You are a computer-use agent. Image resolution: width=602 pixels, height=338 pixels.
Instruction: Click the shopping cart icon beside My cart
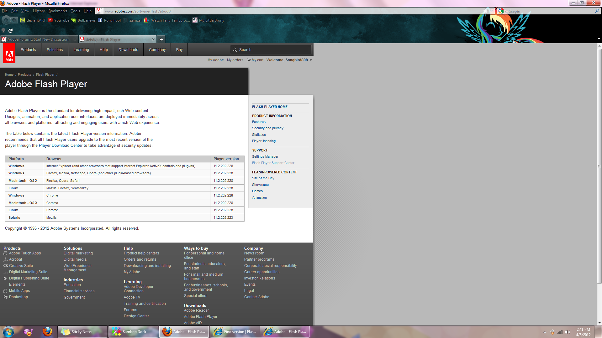click(249, 60)
